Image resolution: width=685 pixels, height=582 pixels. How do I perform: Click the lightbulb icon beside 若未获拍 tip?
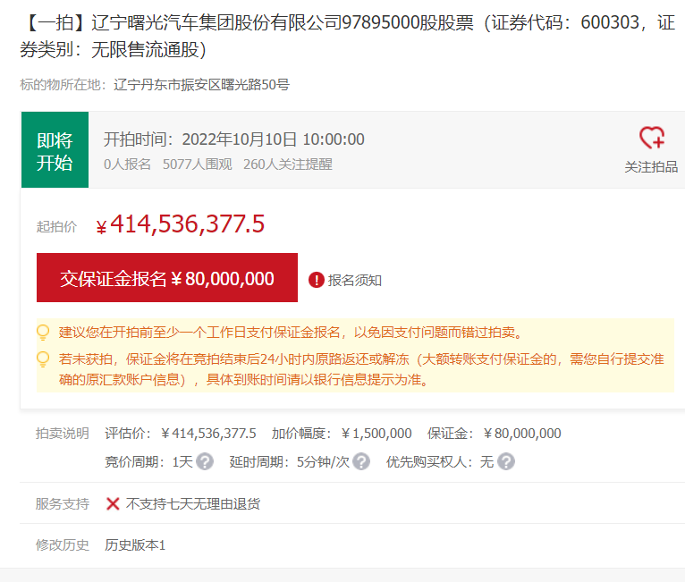point(43,359)
